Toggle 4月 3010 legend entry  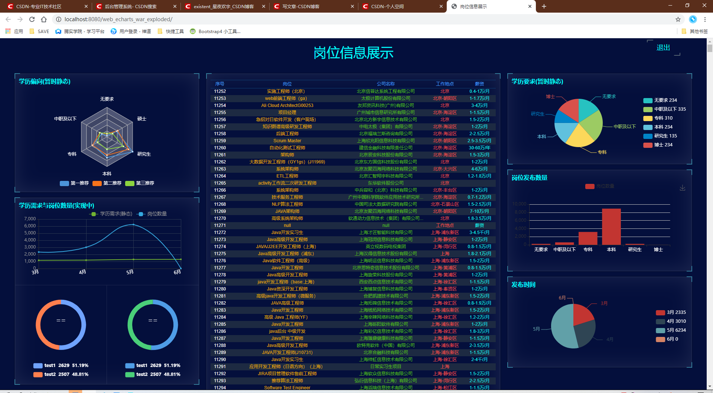pos(671,321)
